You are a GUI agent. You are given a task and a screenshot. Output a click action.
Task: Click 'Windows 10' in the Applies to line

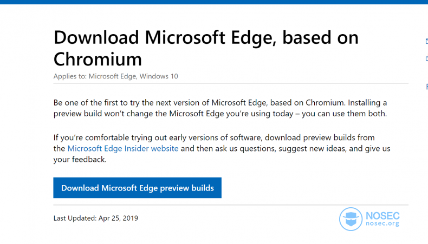click(x=159, y=76)
